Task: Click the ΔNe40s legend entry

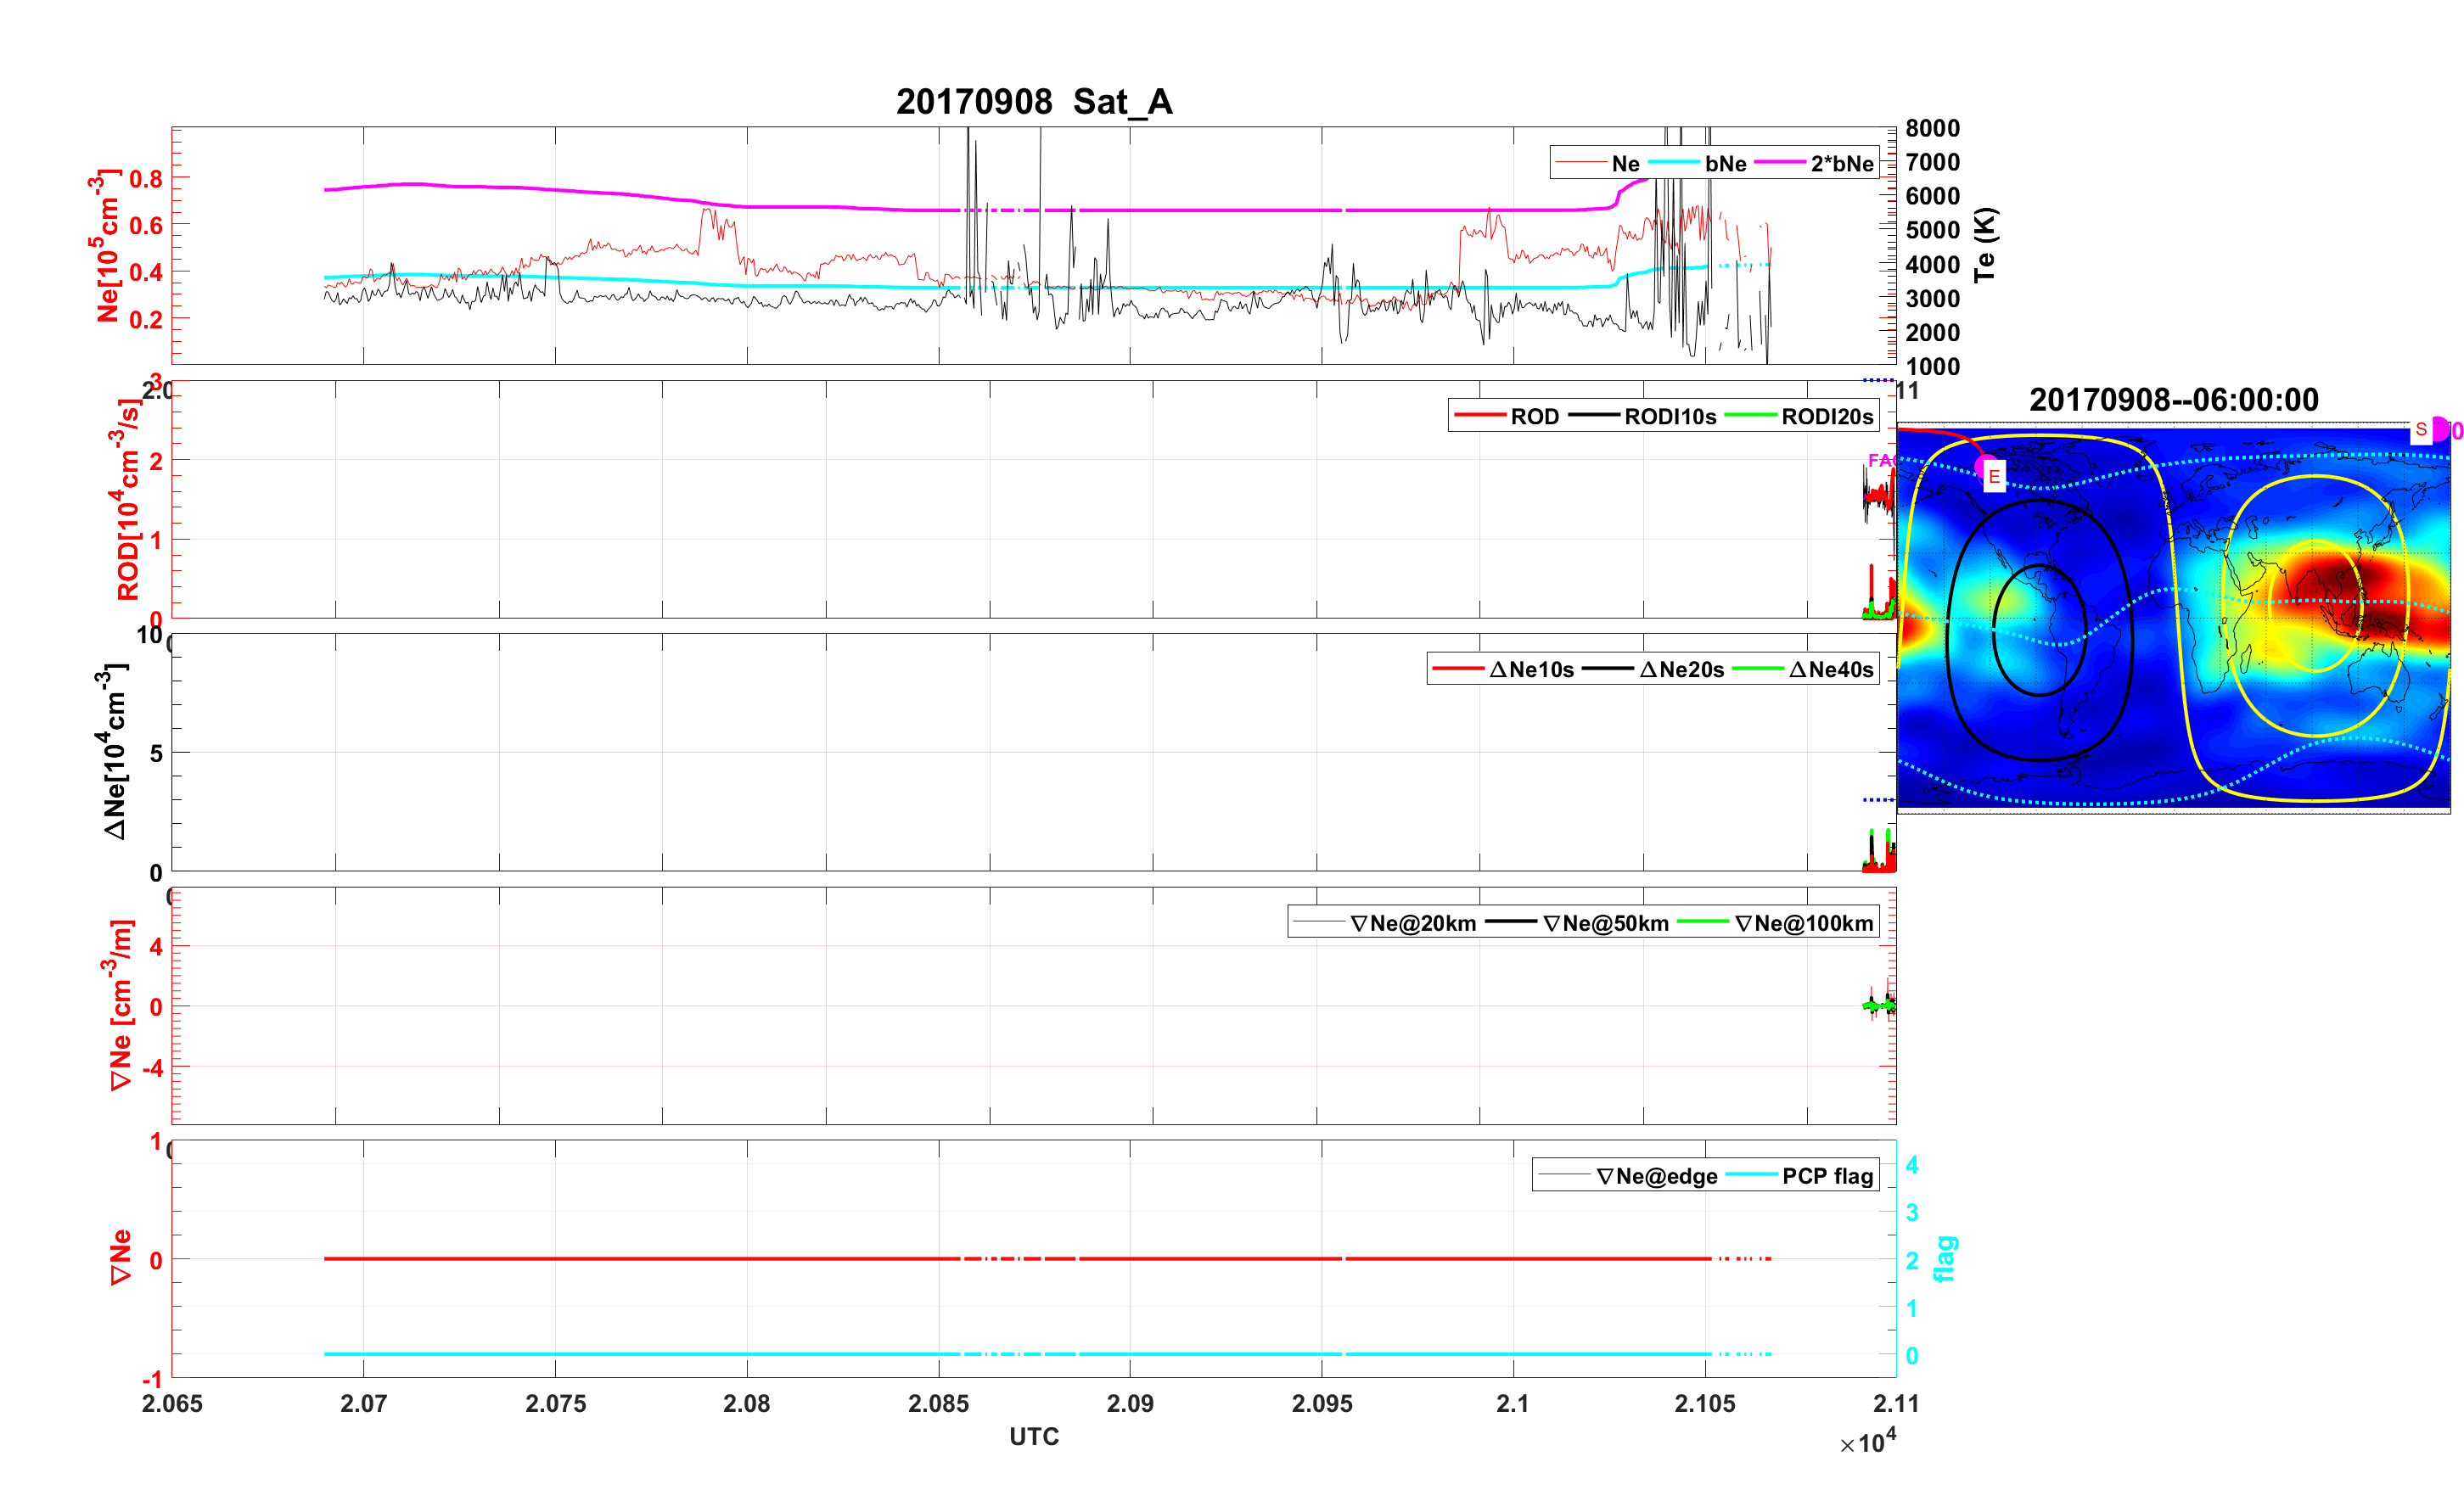Action: (x=1830, y=669)
